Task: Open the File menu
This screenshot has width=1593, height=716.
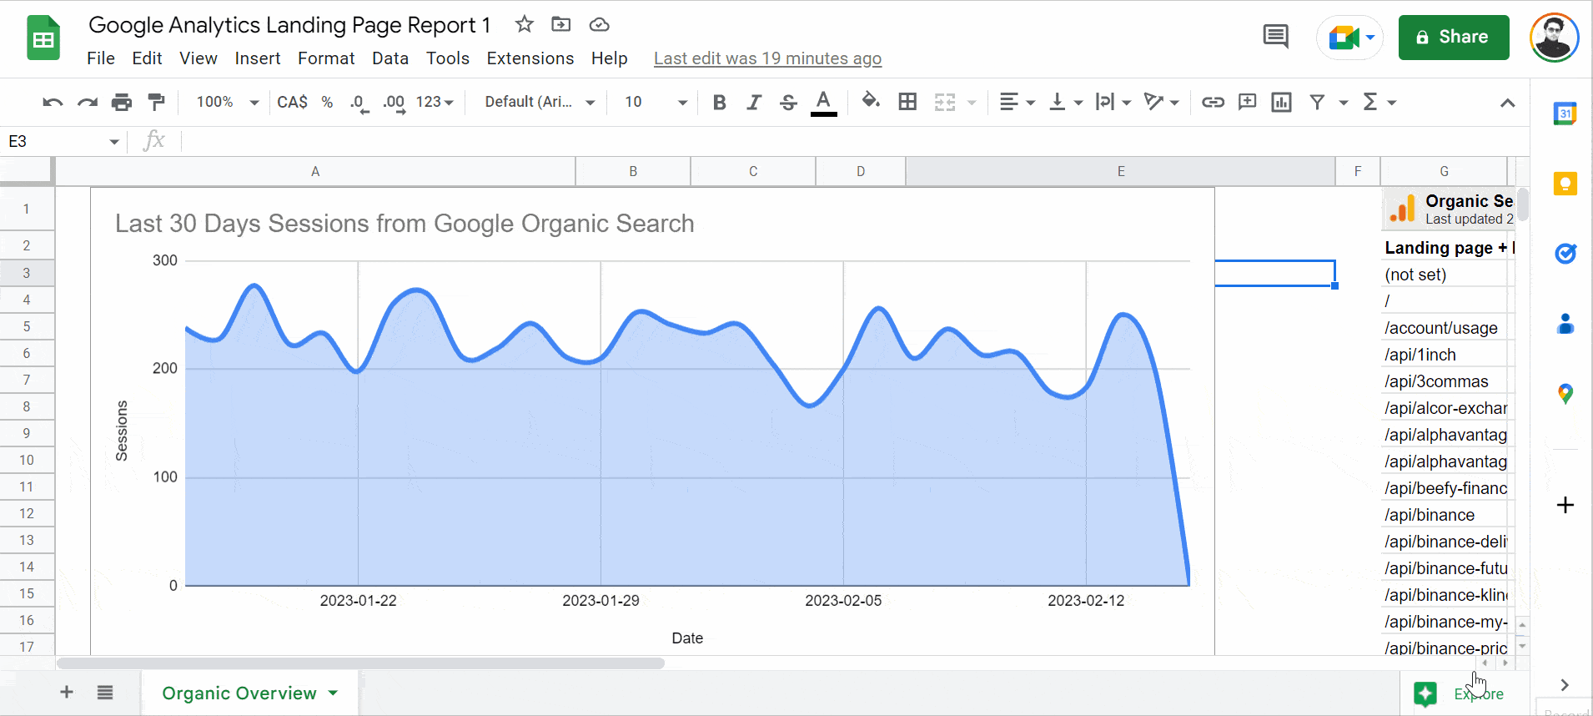Action: [x=101, y=58]
